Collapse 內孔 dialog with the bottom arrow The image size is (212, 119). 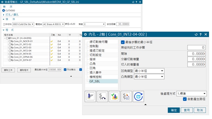point(145,104)
